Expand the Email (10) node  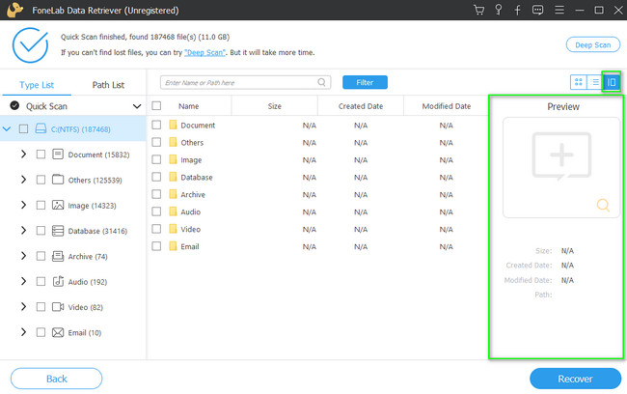[x=23, y=332]
